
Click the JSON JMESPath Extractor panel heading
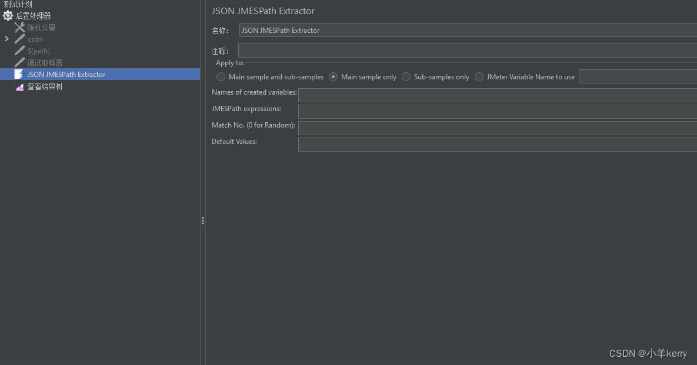pos(263,11)
